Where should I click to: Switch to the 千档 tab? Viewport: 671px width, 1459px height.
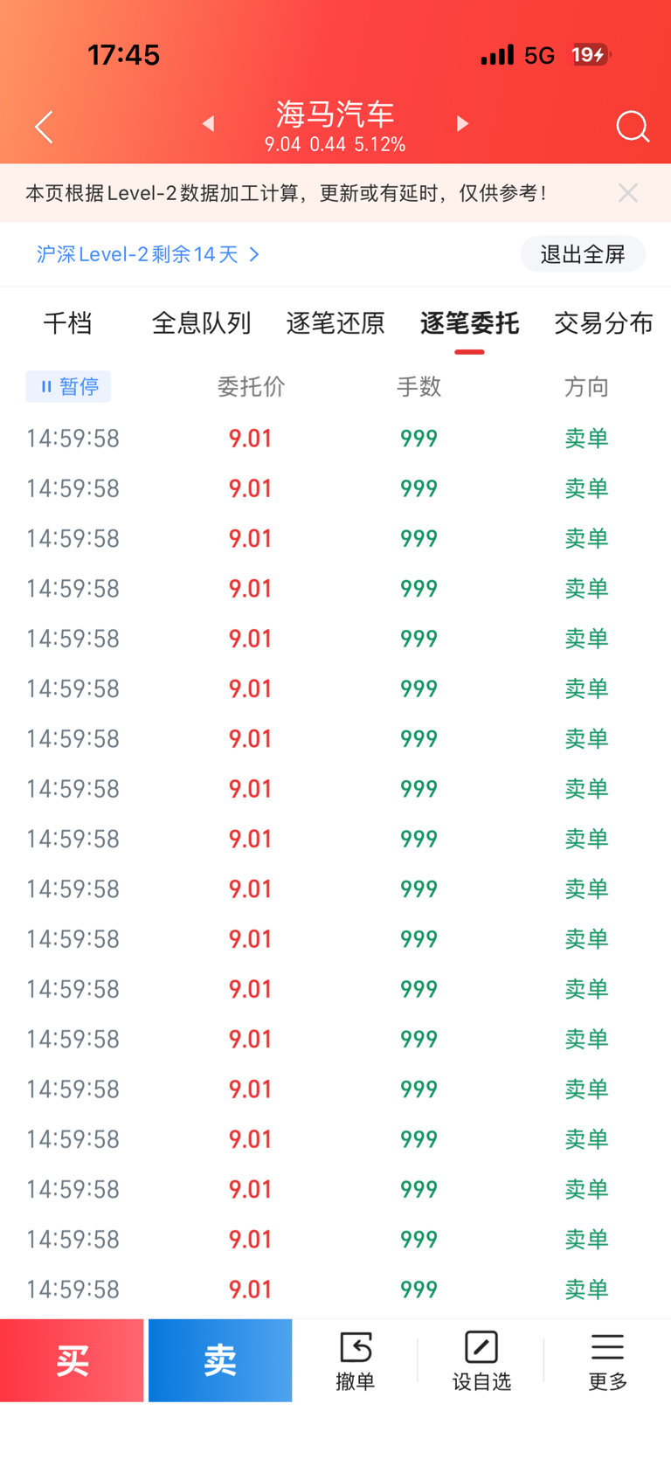tap(67, 323)
